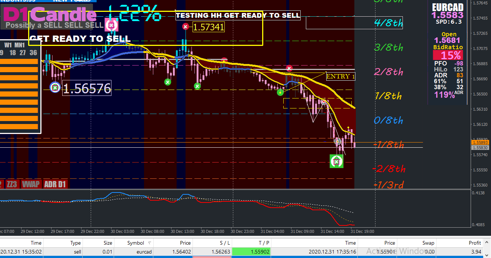Click the small yellow dot above the last candles

pyautogui.click(x=348, y=128)
